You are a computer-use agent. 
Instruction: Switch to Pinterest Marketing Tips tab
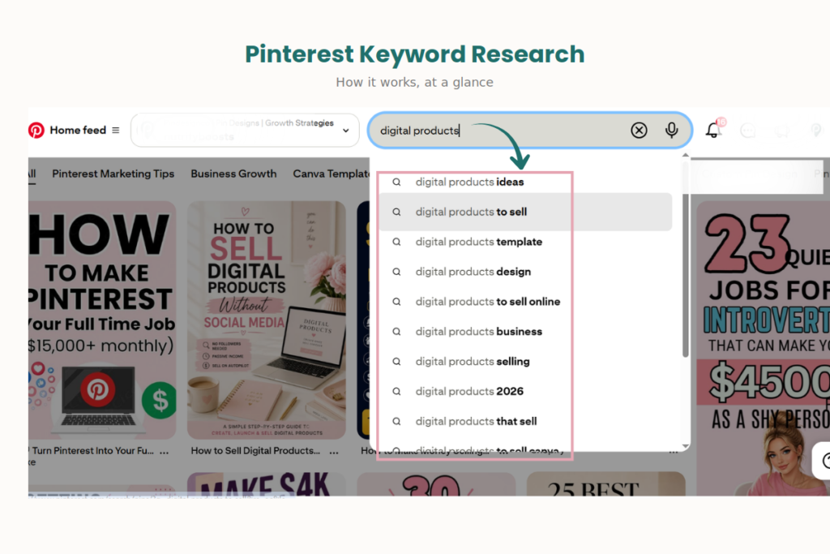113,174
